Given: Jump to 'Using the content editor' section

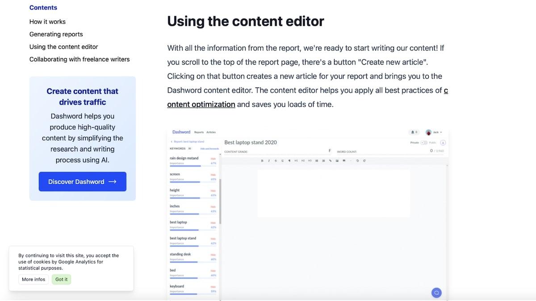Looking at the screenshot, I should pyautogui.click(x=64, y=46).
